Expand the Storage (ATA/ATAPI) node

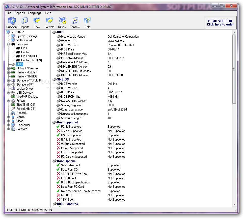[8, 81]
